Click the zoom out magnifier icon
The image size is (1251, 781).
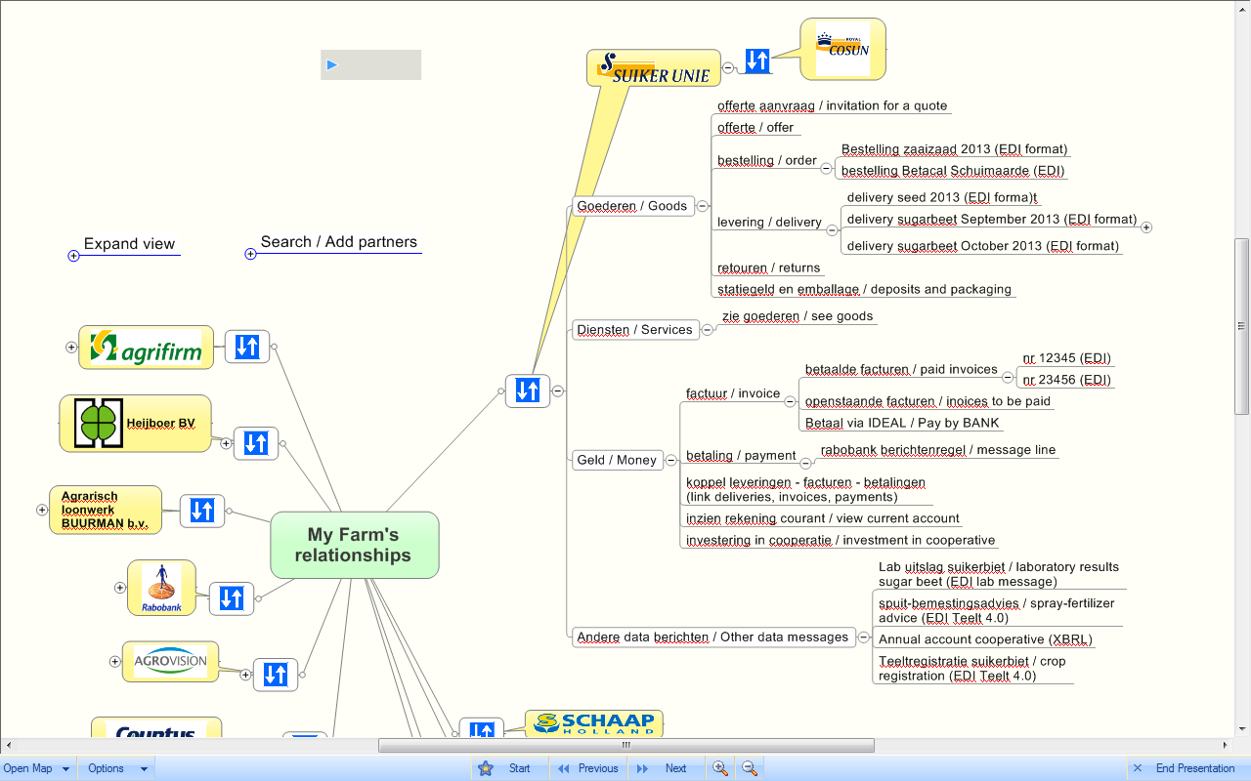(750, 768)
